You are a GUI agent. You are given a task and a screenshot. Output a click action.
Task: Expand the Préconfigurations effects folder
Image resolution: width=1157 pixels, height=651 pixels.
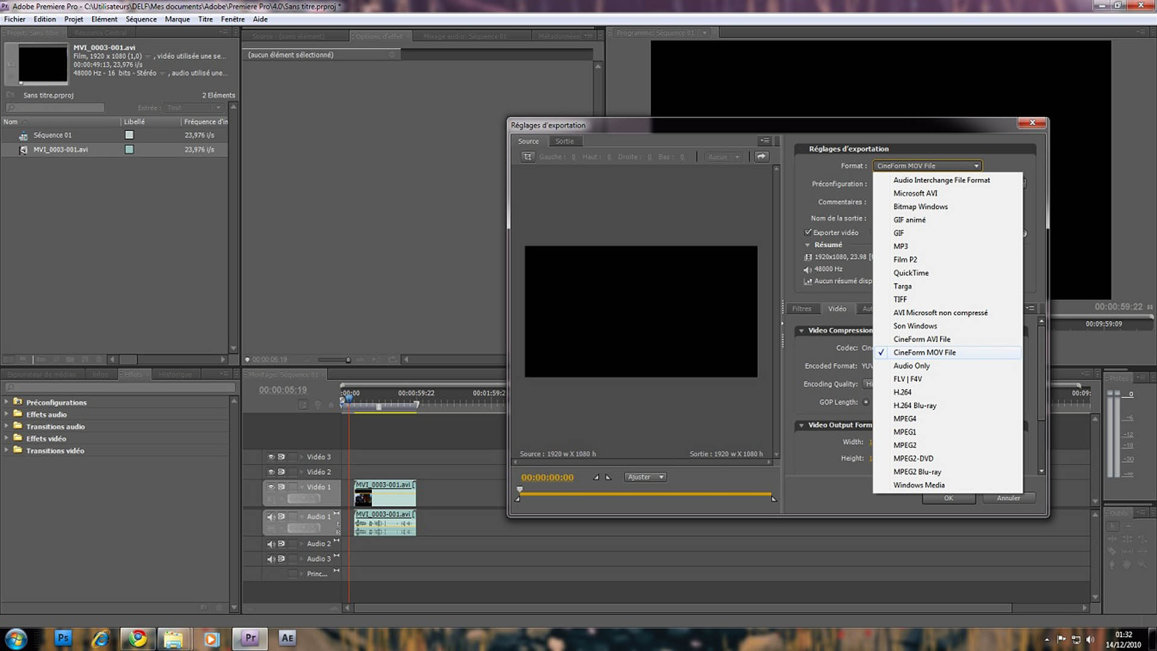click(7, 401)
